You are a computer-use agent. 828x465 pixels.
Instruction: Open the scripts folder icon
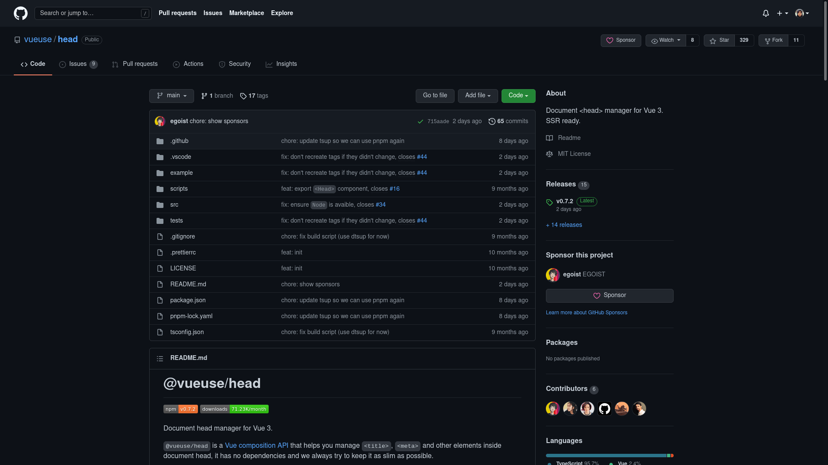(160, 189)
